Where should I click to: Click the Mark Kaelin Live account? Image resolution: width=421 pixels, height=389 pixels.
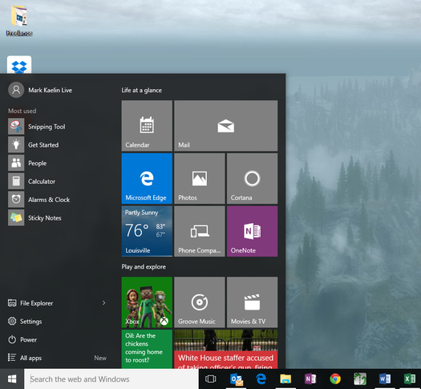[x=40, y=90]
